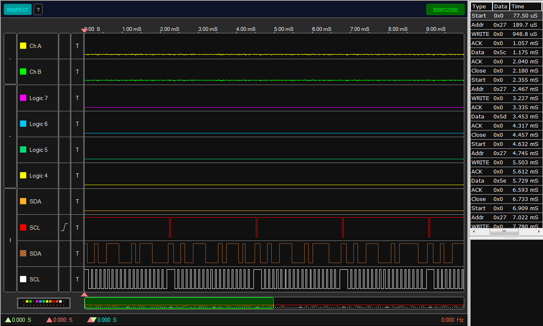Click the INSPECT mode button
Viewport: 543px width, 326px height.
click(18, 10)
